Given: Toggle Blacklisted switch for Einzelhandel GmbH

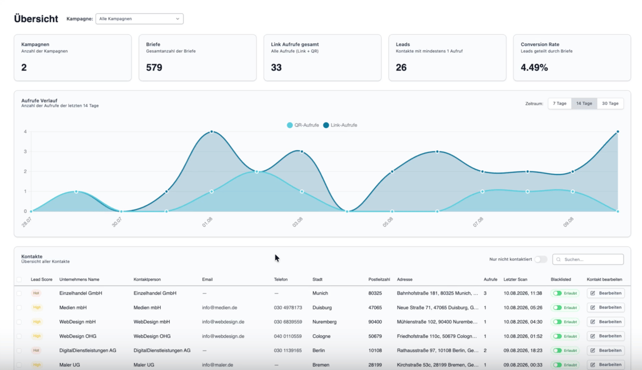Looking at the screenshot, I should coord(557,293).
